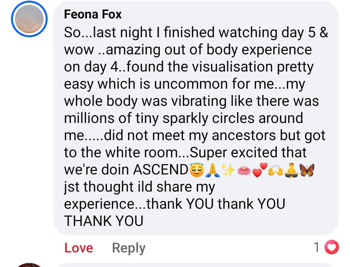Open the next commenter's avatar at bottom
Screen dimensions: 350x267
pos(29,265)
